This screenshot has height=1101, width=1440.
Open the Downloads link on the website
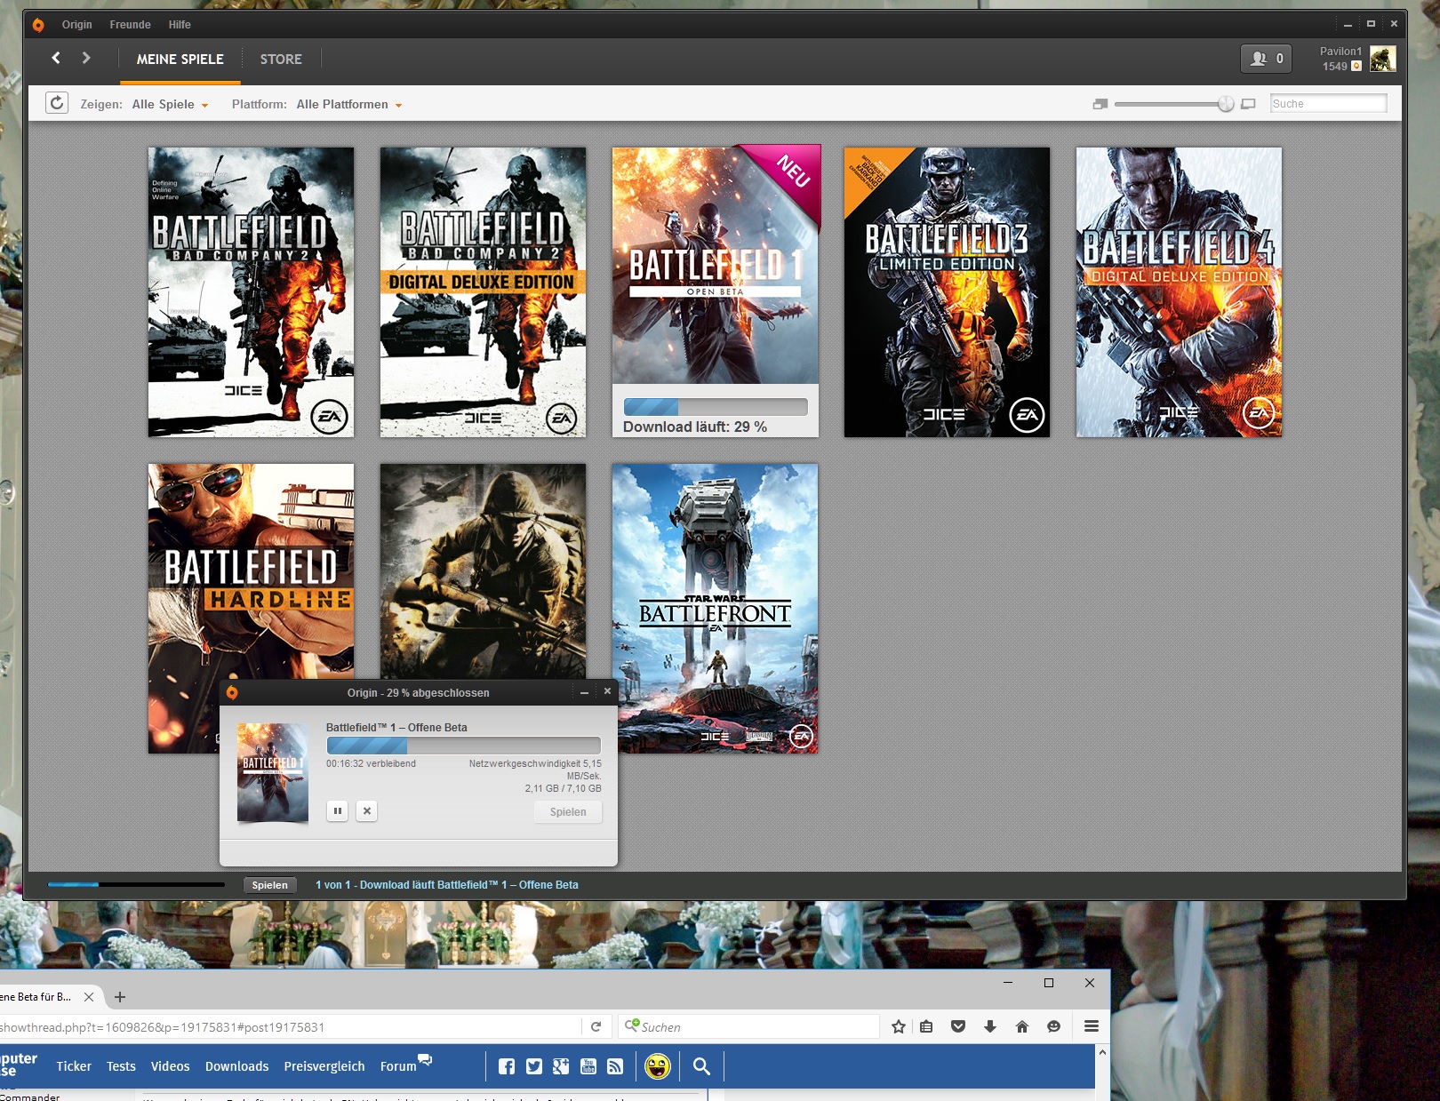[x=236, y=1066]
